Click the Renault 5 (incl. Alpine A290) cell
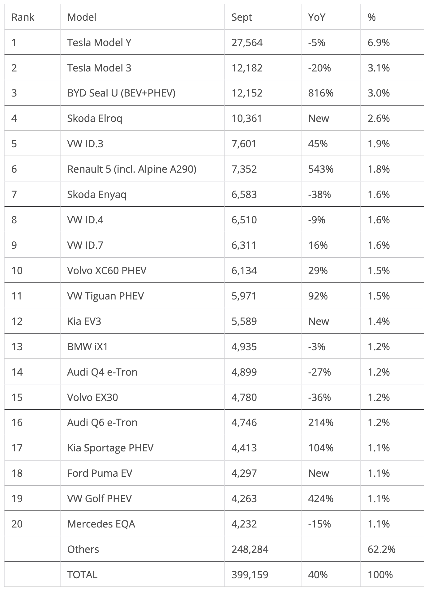 [x=132, y=169]
